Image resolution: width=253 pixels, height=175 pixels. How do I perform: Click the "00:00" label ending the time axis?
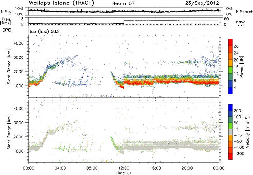tap(219, 168)
